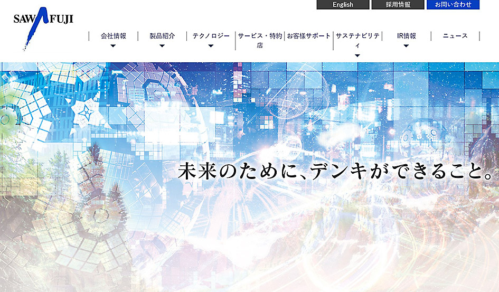Open the 採用情報 recruitment page
The height and width of the screenshot is (292, 499).
tap(398, 5)
